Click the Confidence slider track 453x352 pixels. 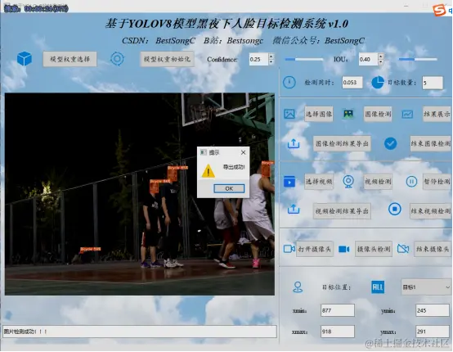pyautogui.click(x=303, y=59)
